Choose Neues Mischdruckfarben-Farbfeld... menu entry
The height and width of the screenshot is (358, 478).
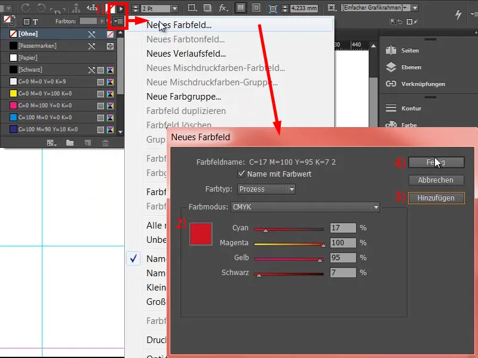216,68
